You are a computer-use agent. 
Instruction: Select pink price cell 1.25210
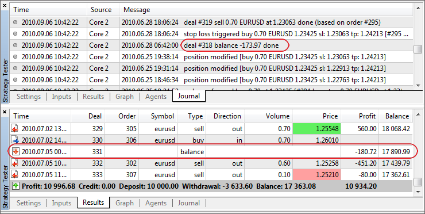pos(316,175)
